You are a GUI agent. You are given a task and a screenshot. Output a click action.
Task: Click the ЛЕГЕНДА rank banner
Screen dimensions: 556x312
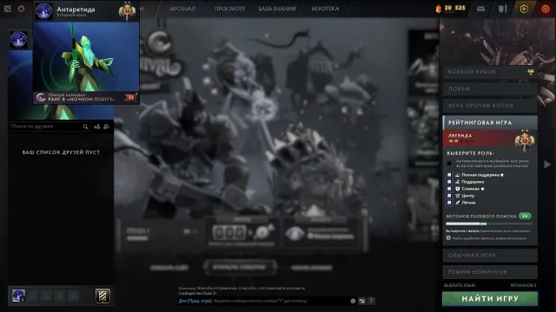490,139
